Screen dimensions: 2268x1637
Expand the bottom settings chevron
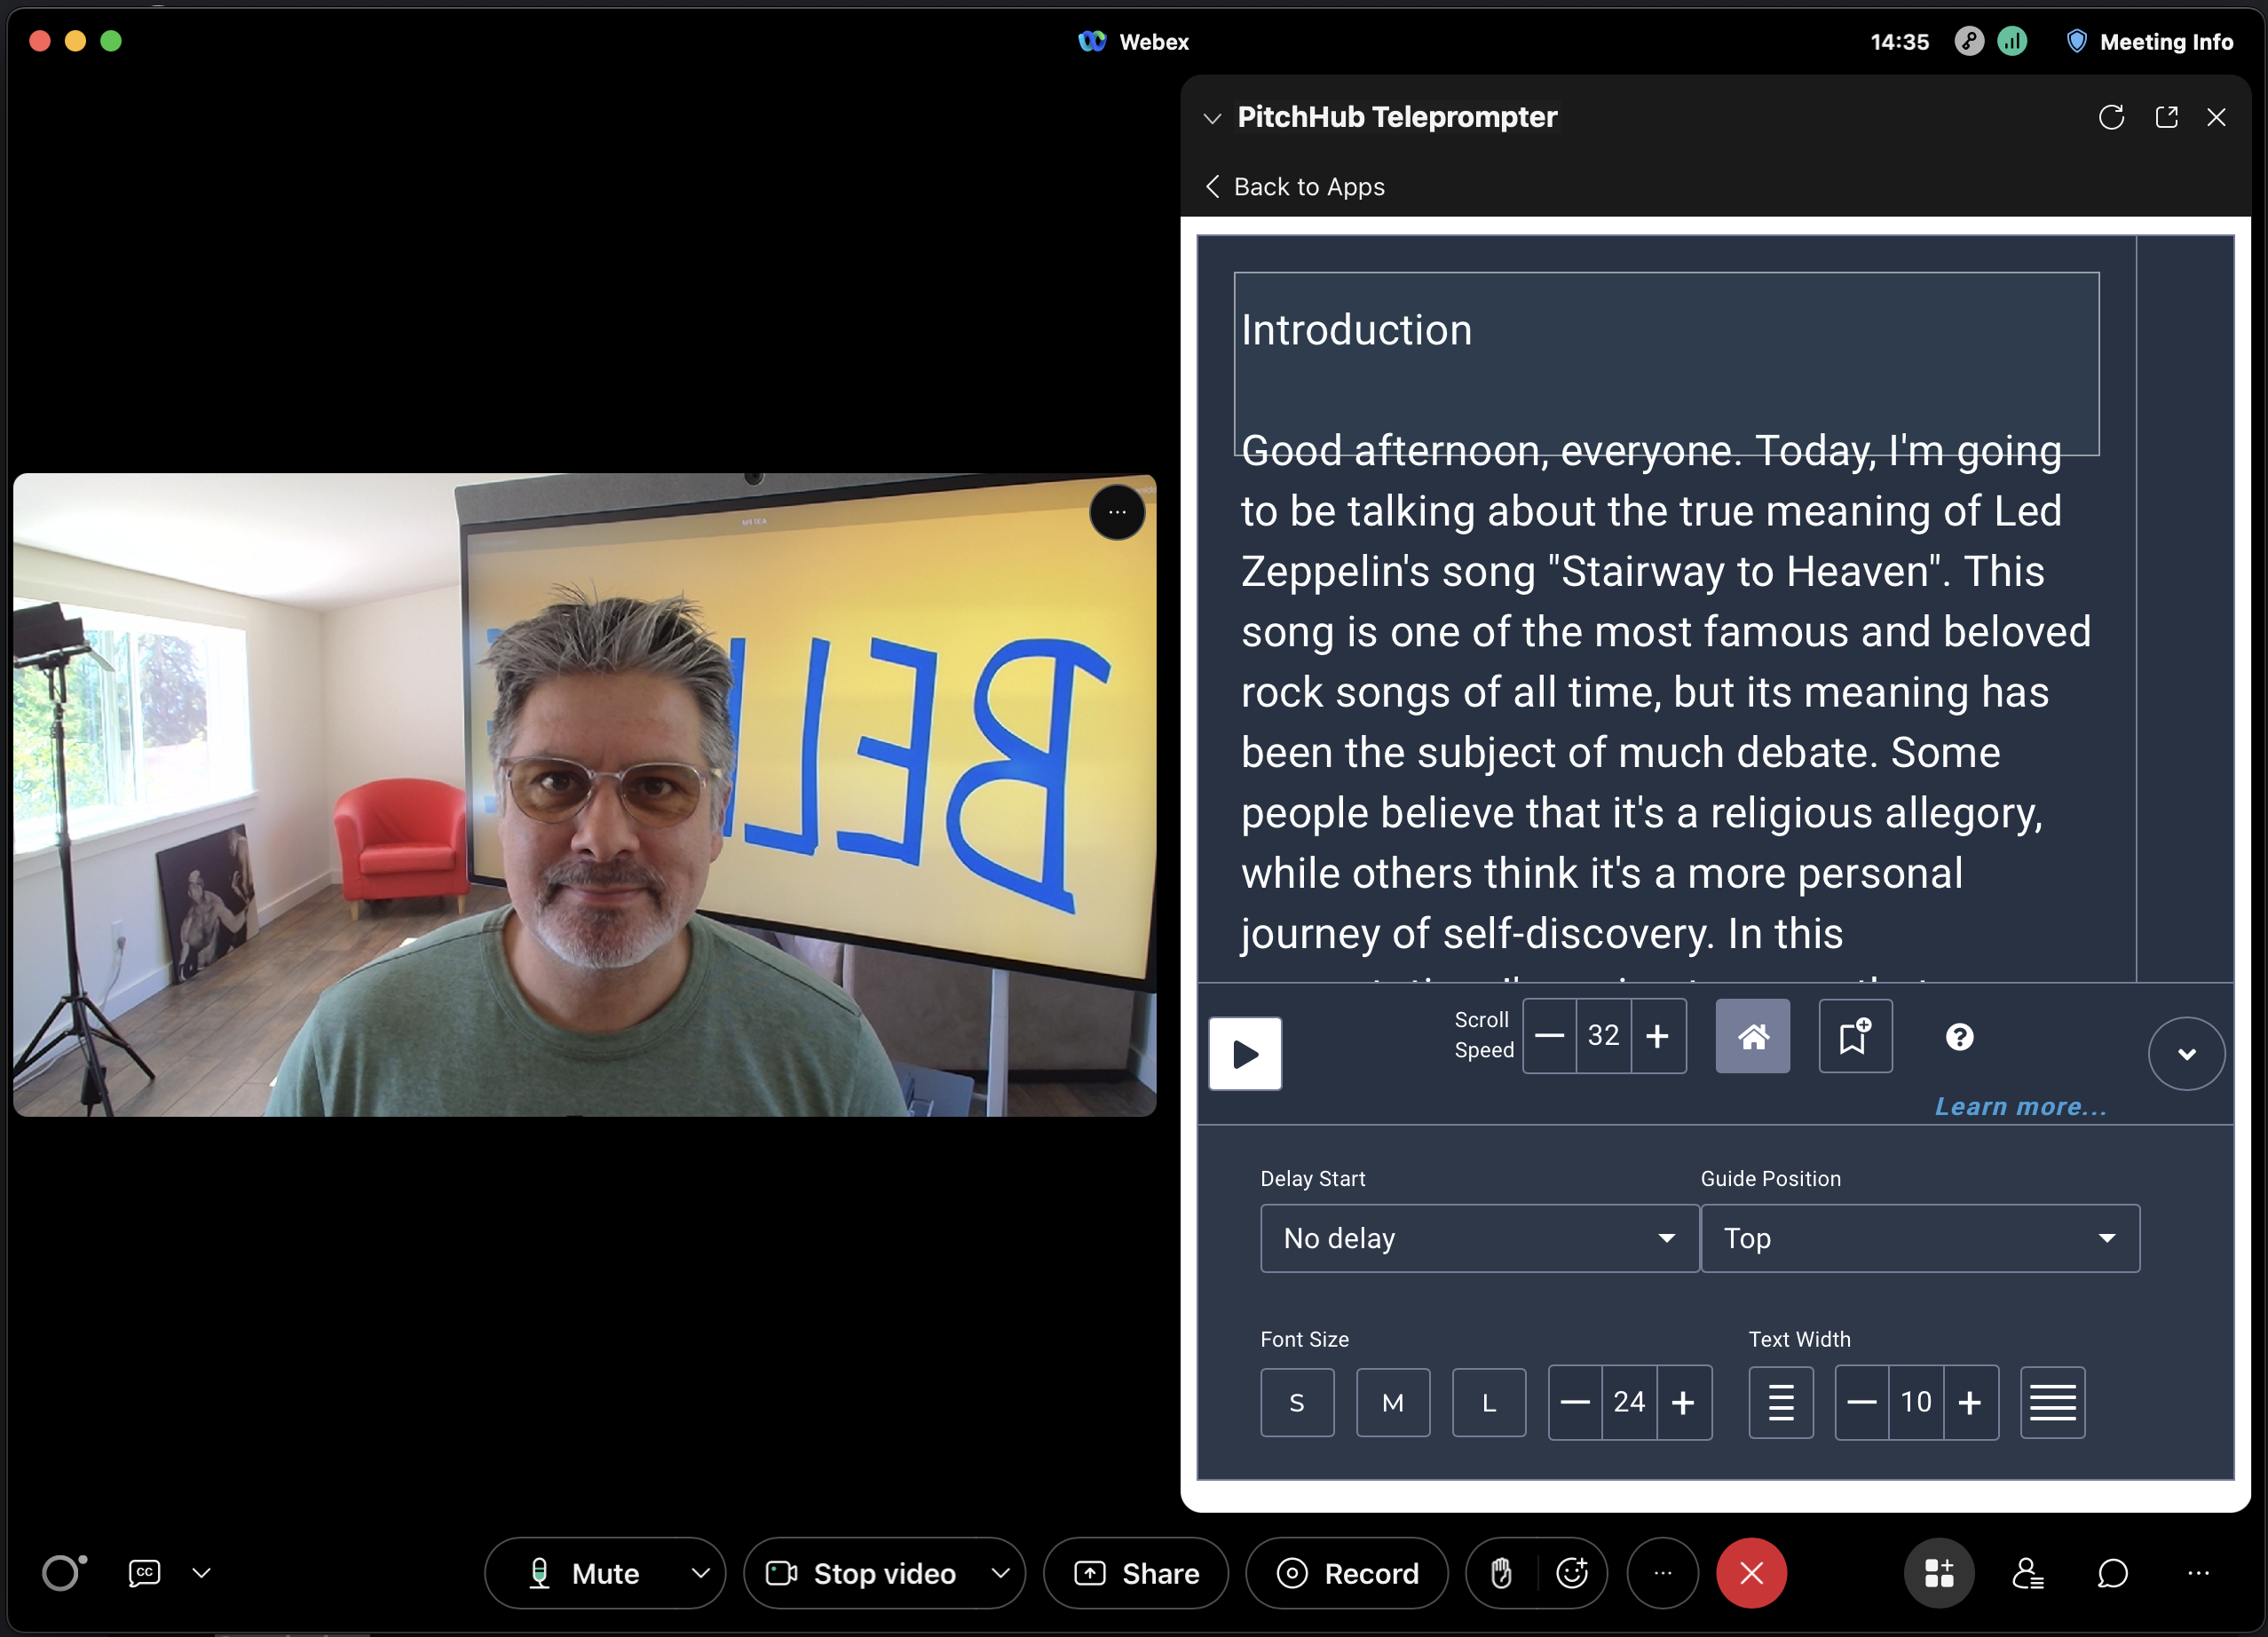[x=2185, y=1053]
